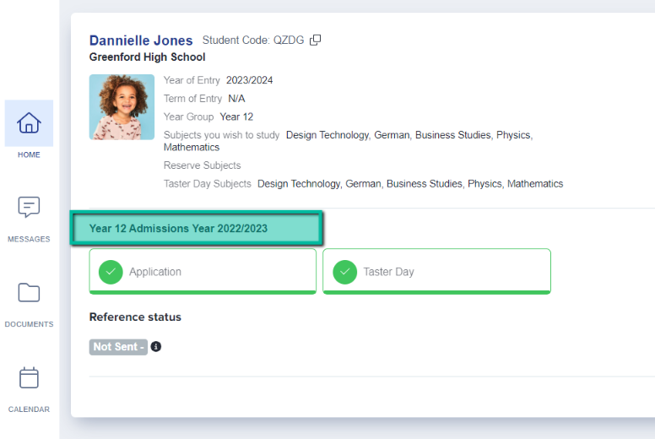The height and width of the screenshot is (439, 655).
Task: Open the Calendar icon in sidebar
Action: click(x=29, y=377)
